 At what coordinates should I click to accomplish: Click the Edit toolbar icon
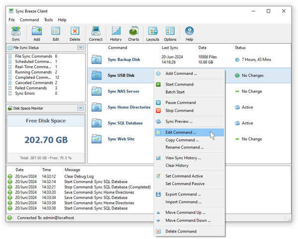[56, 34]
